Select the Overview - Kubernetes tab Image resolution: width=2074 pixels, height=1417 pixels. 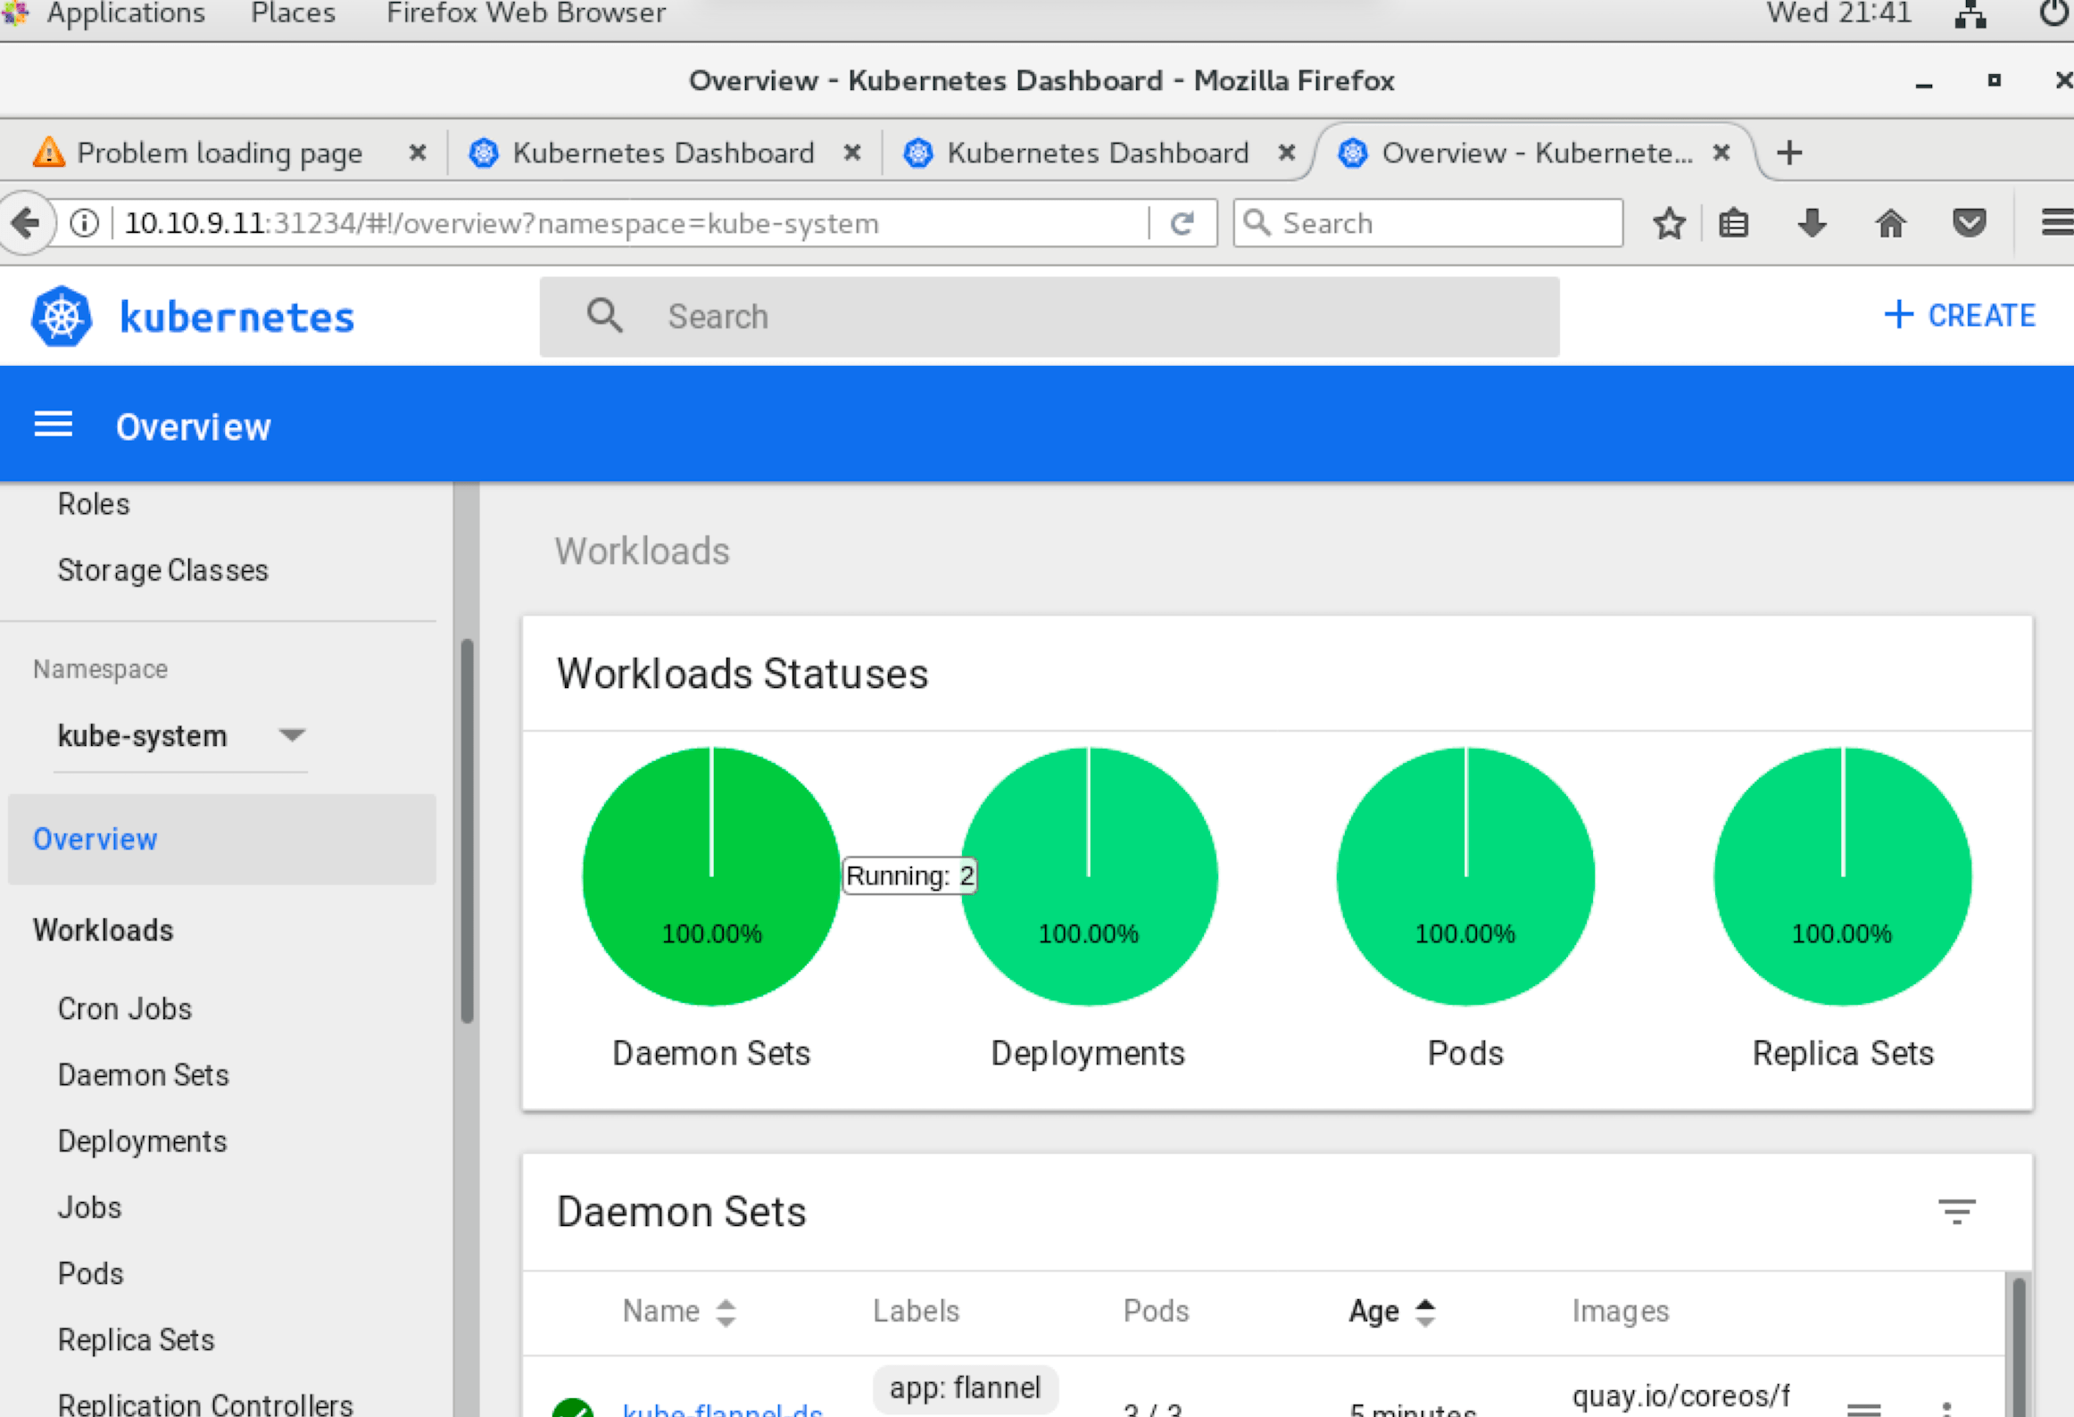tap(1535, 153)
